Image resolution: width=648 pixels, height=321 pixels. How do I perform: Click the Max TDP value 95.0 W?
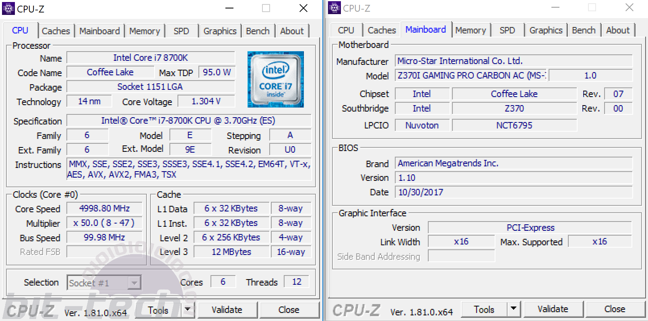(217, 72)
